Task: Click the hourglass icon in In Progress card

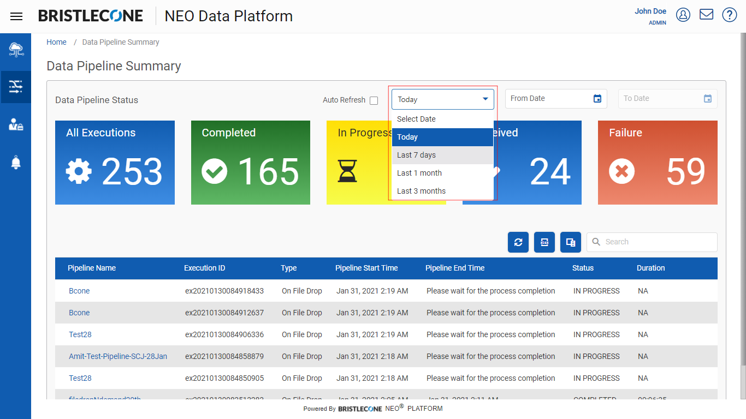Action: 347,172
